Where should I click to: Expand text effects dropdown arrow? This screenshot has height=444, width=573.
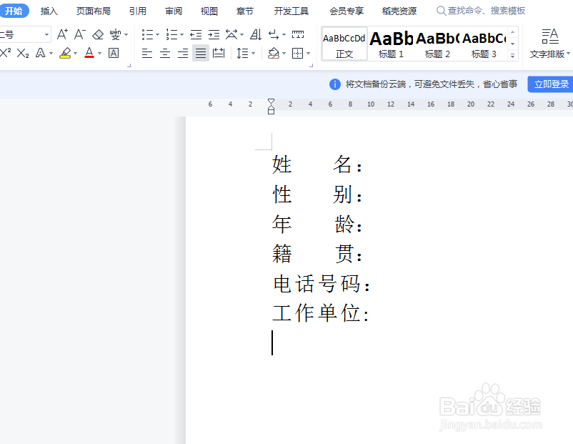point(51,54)
